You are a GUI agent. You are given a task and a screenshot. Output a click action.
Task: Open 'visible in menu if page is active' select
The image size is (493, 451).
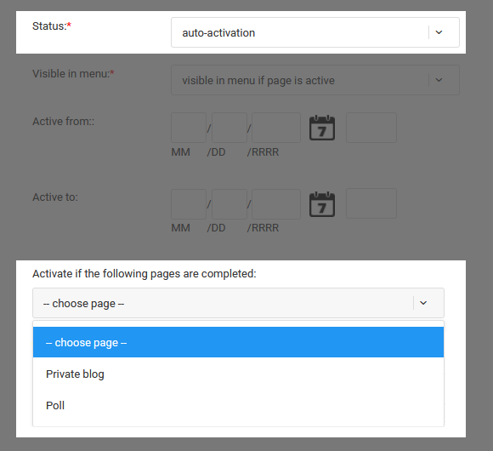(x=315, y=80)
